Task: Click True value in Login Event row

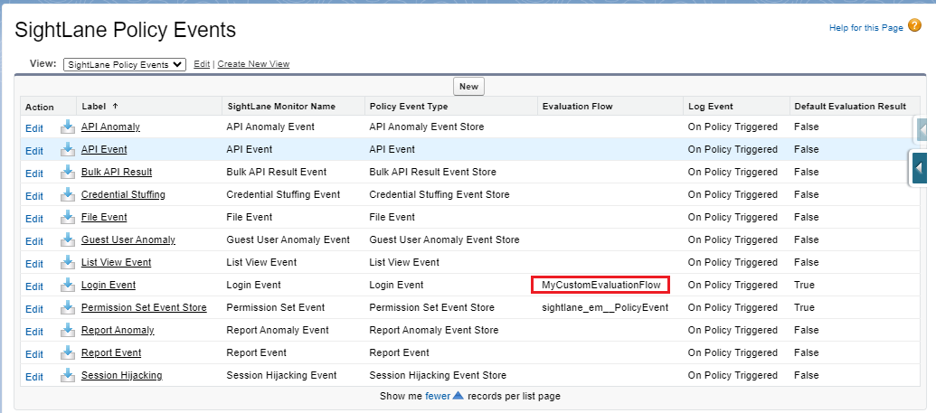Action: (803, 286)
